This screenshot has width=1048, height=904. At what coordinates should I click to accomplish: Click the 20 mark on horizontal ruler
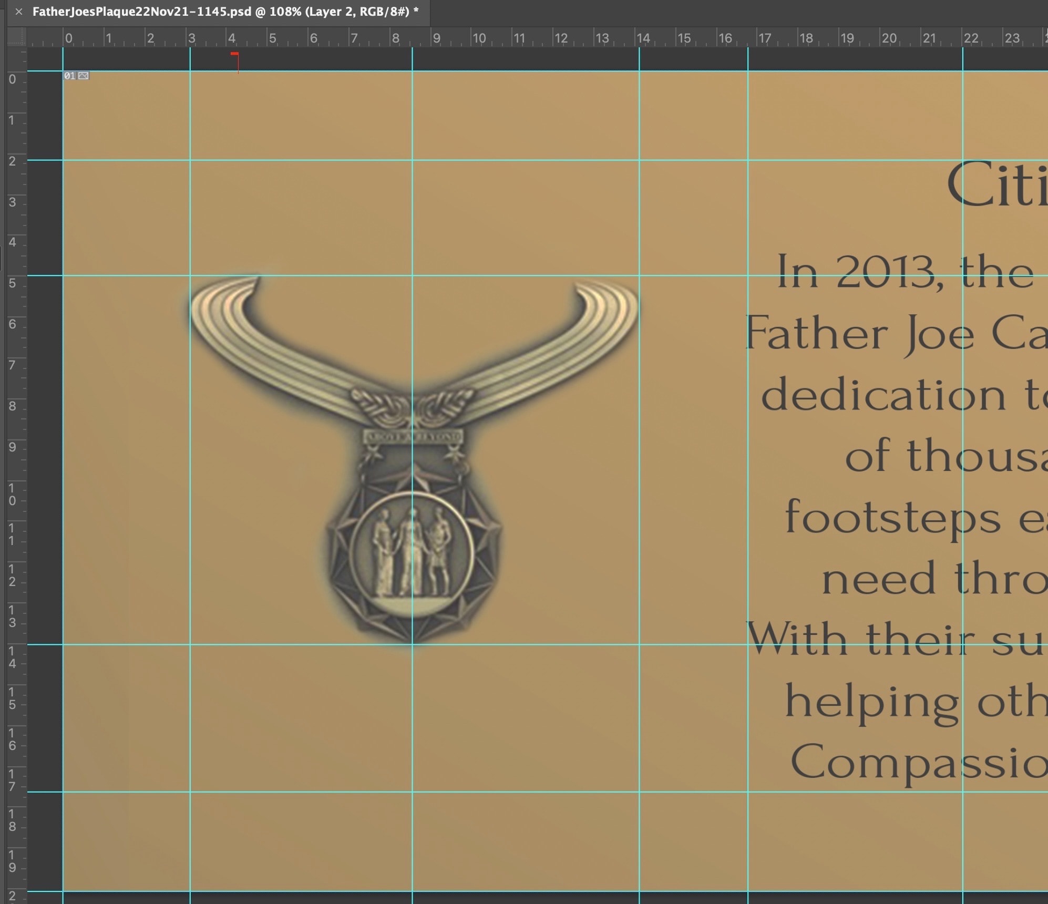click(889, 38)
